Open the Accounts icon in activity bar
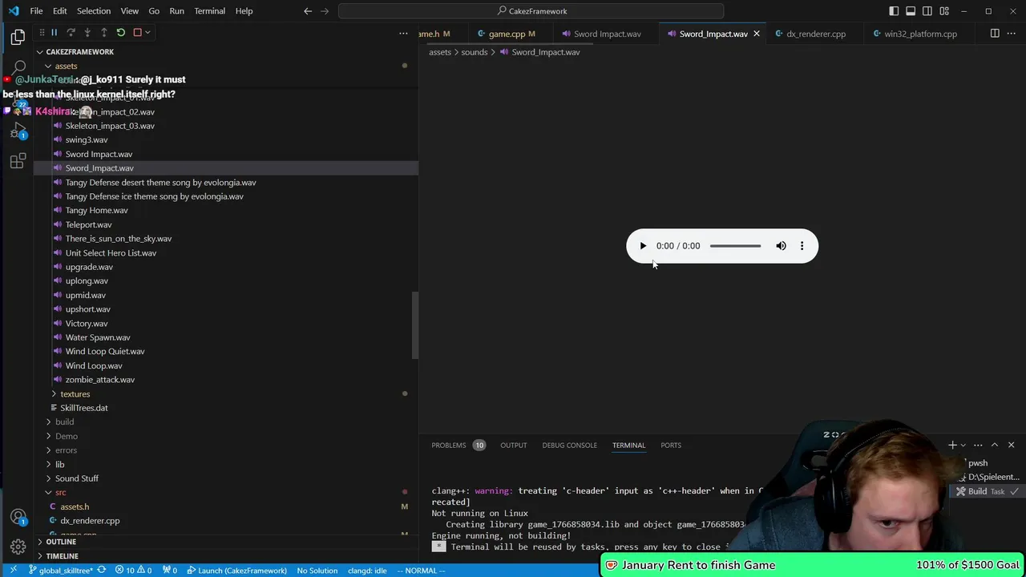This screenshot has height=577, width=1026. [18, 518]
